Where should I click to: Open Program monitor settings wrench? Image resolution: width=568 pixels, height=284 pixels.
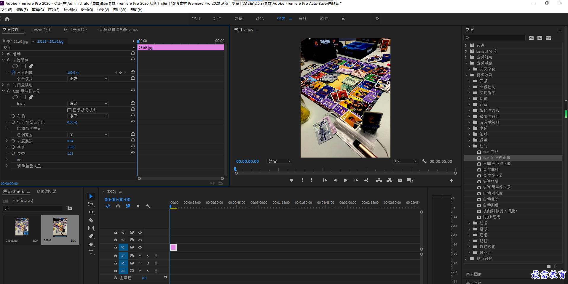424,161
